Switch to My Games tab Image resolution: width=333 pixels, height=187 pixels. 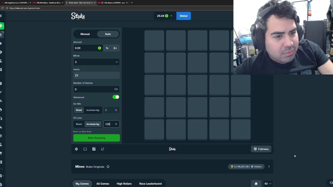tap(82, 184)
